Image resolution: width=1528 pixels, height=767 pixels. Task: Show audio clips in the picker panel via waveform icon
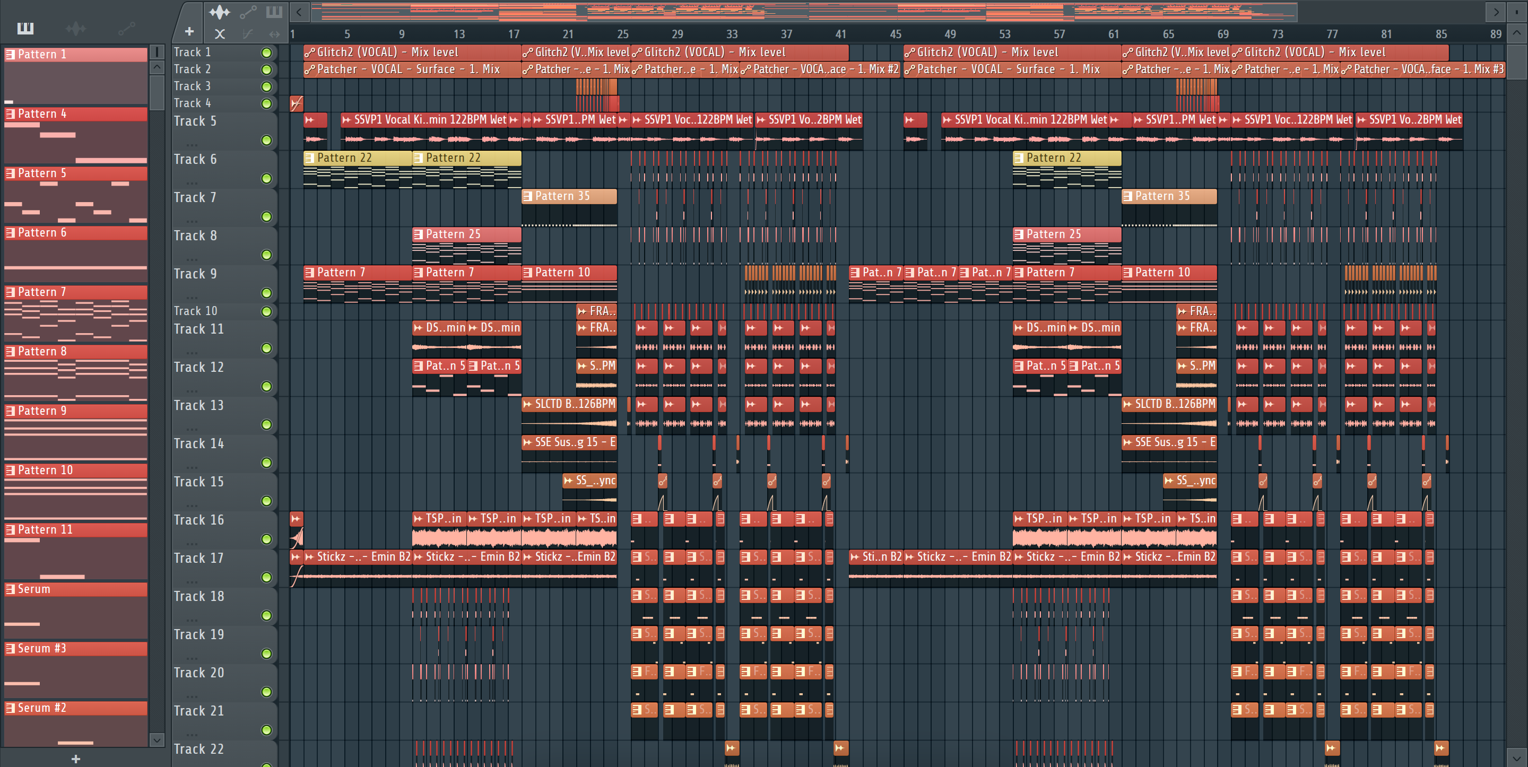point(76,28)
